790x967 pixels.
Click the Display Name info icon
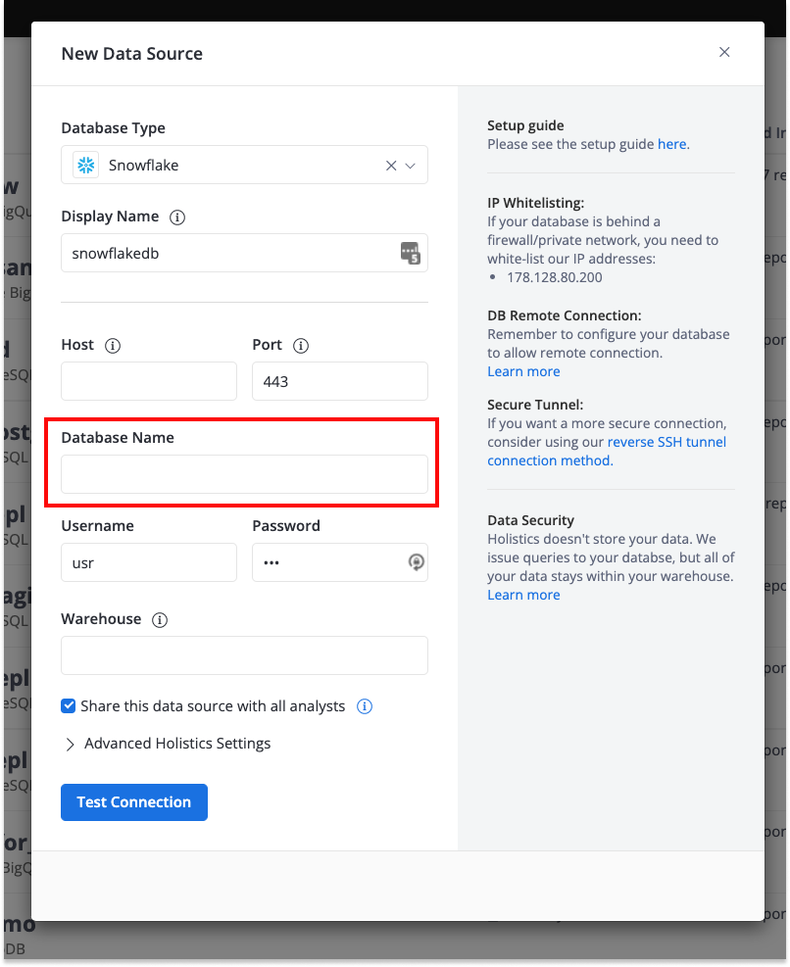coord(177,218)
